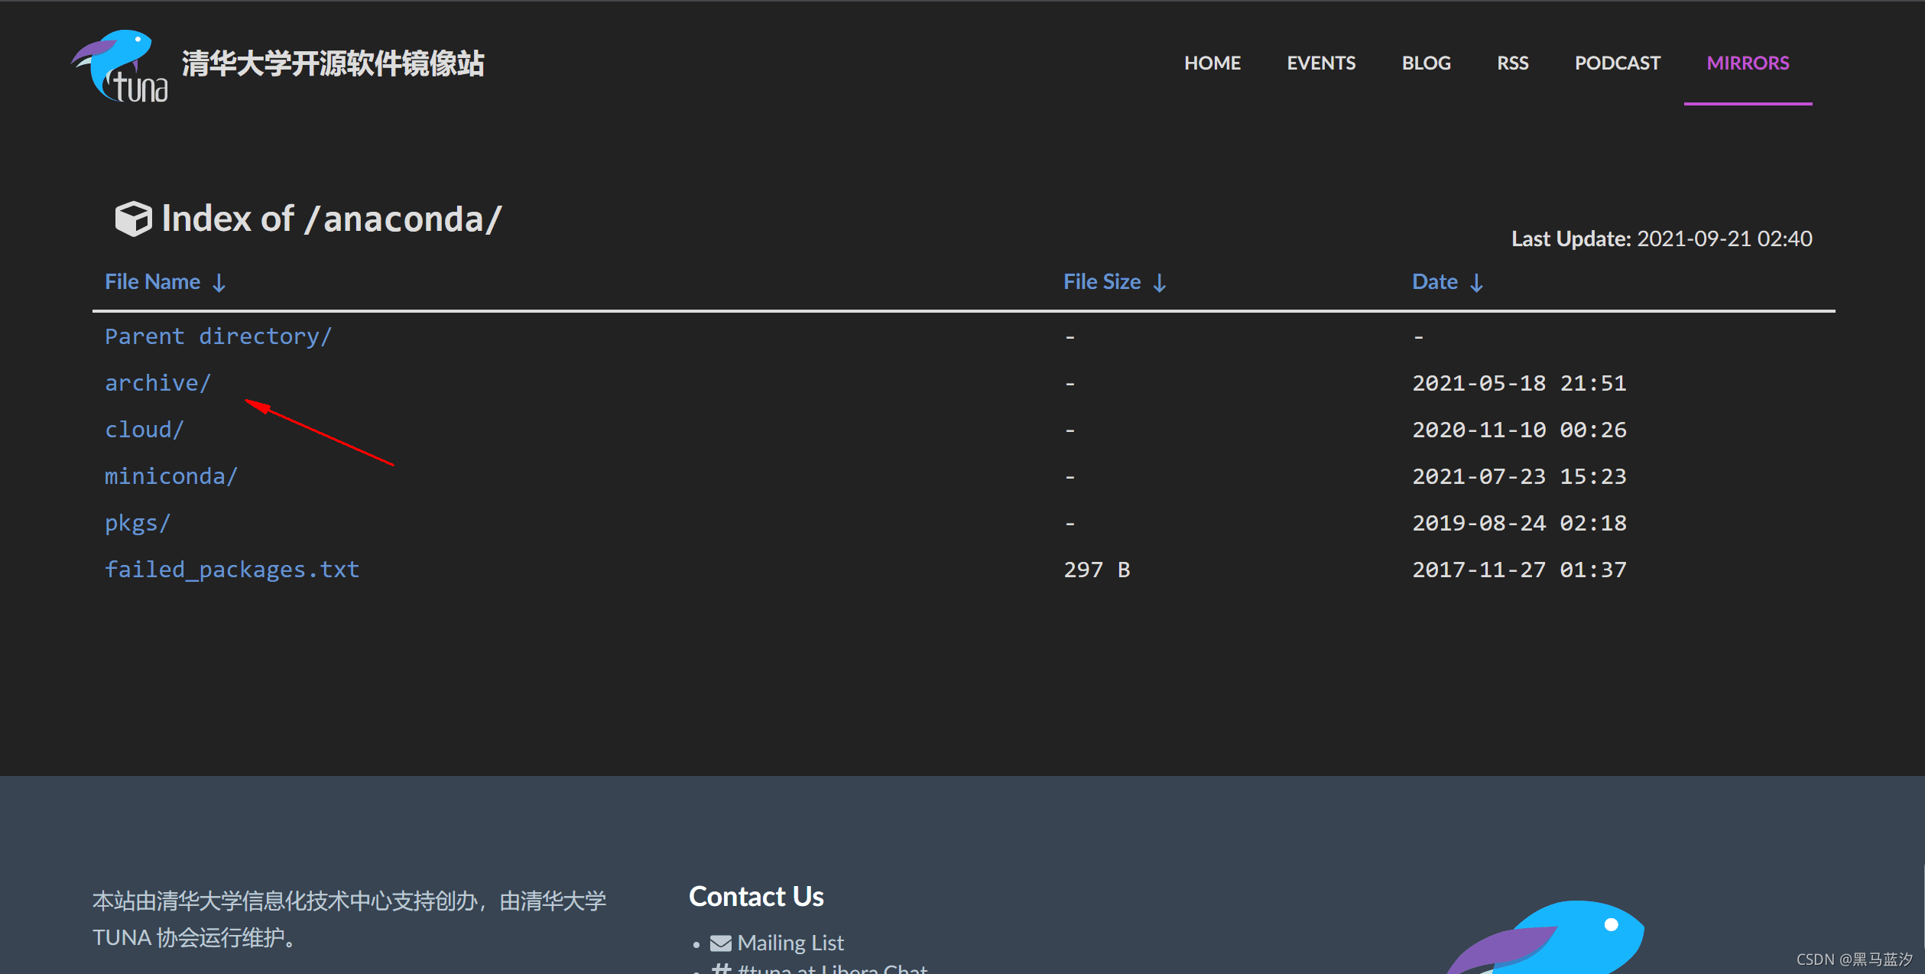Open the pkgs/ directory
Image resolution: width=1925 pixels, height=974 pixels.
[x=137, y=523]
